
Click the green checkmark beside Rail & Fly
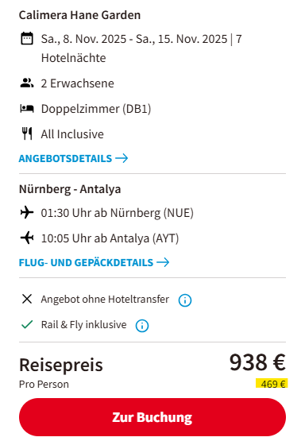click(27, 324)
